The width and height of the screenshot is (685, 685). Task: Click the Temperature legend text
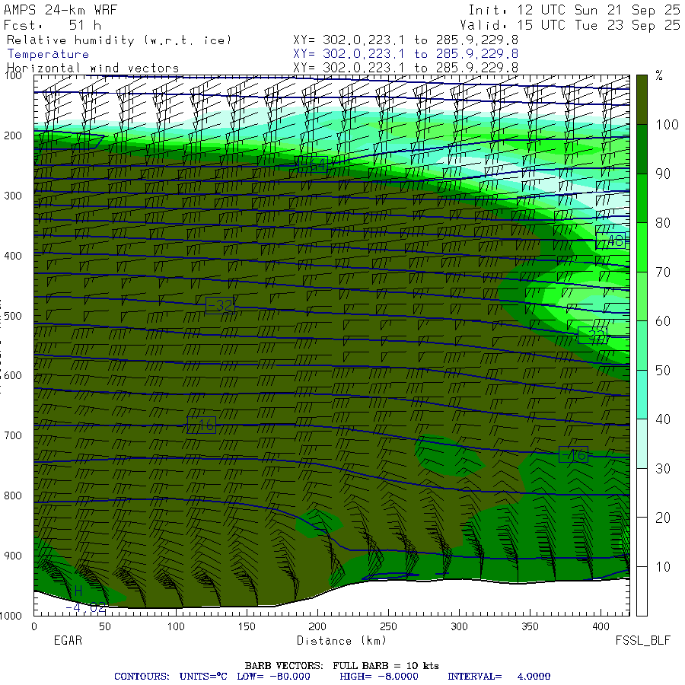[x=48, y=54]
